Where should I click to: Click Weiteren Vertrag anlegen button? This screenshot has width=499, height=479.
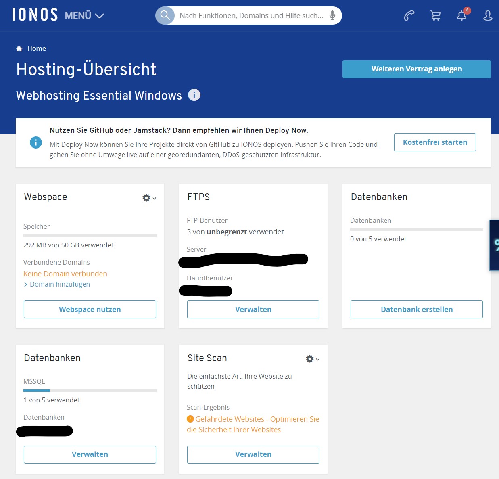417,69
